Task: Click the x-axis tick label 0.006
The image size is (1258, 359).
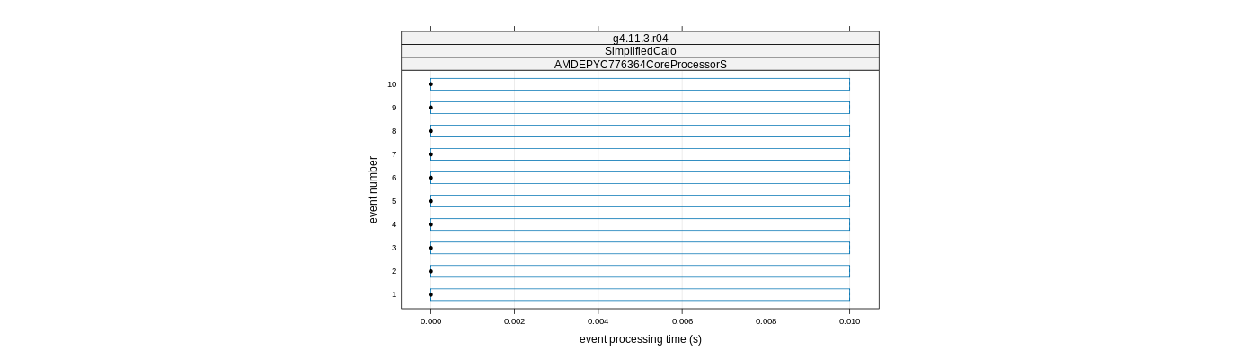Action: click(x=682, y=321)
